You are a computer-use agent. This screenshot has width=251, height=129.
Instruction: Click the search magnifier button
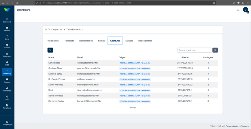pos(215,50)
